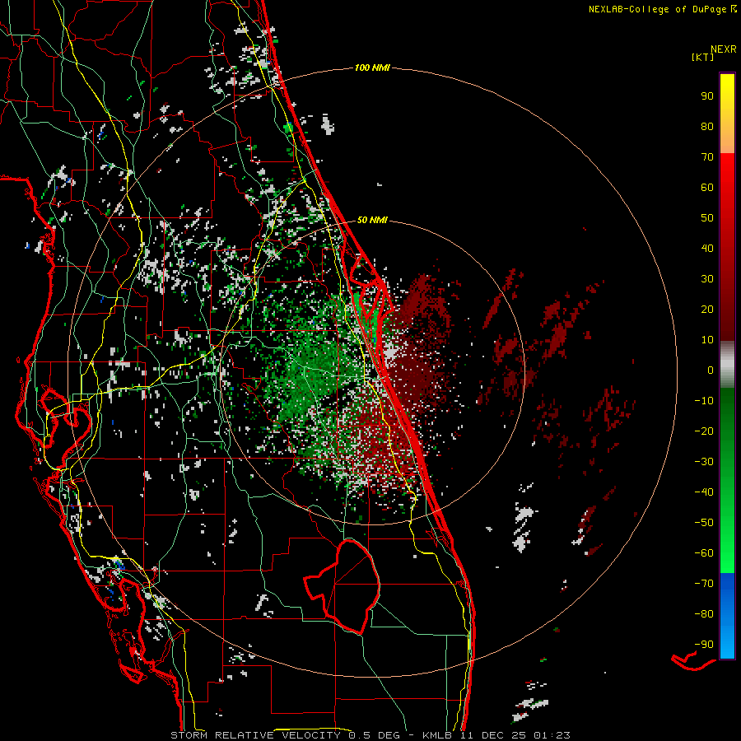Click the -70 value on the velocity scale
The image size is (741, 741).
tap(704, 583)
